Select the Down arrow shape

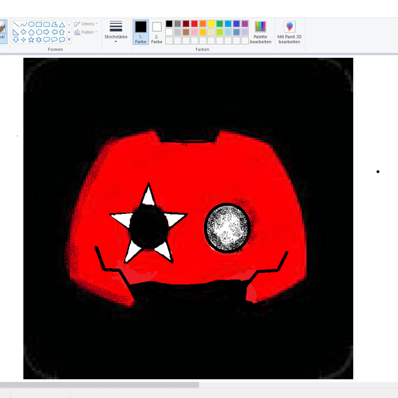[x=16, y=40]
